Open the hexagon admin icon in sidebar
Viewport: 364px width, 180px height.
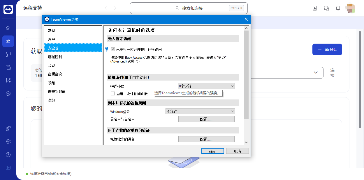point(8,94)
